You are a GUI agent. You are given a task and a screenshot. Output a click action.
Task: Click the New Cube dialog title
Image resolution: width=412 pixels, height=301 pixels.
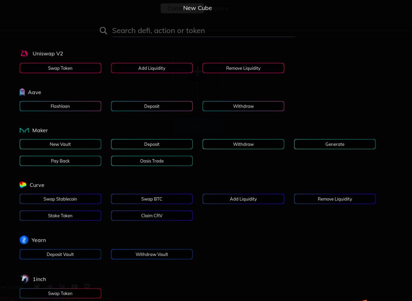(198, 8)
